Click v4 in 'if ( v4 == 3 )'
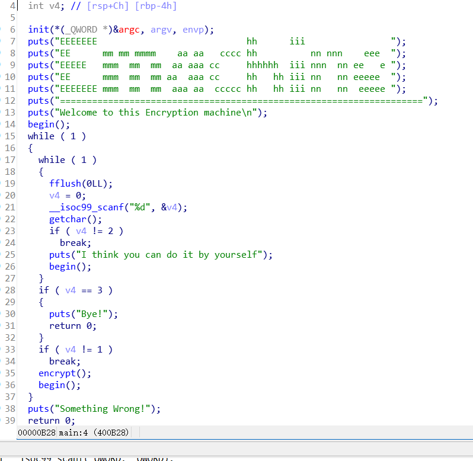 (x=71, y=290)
